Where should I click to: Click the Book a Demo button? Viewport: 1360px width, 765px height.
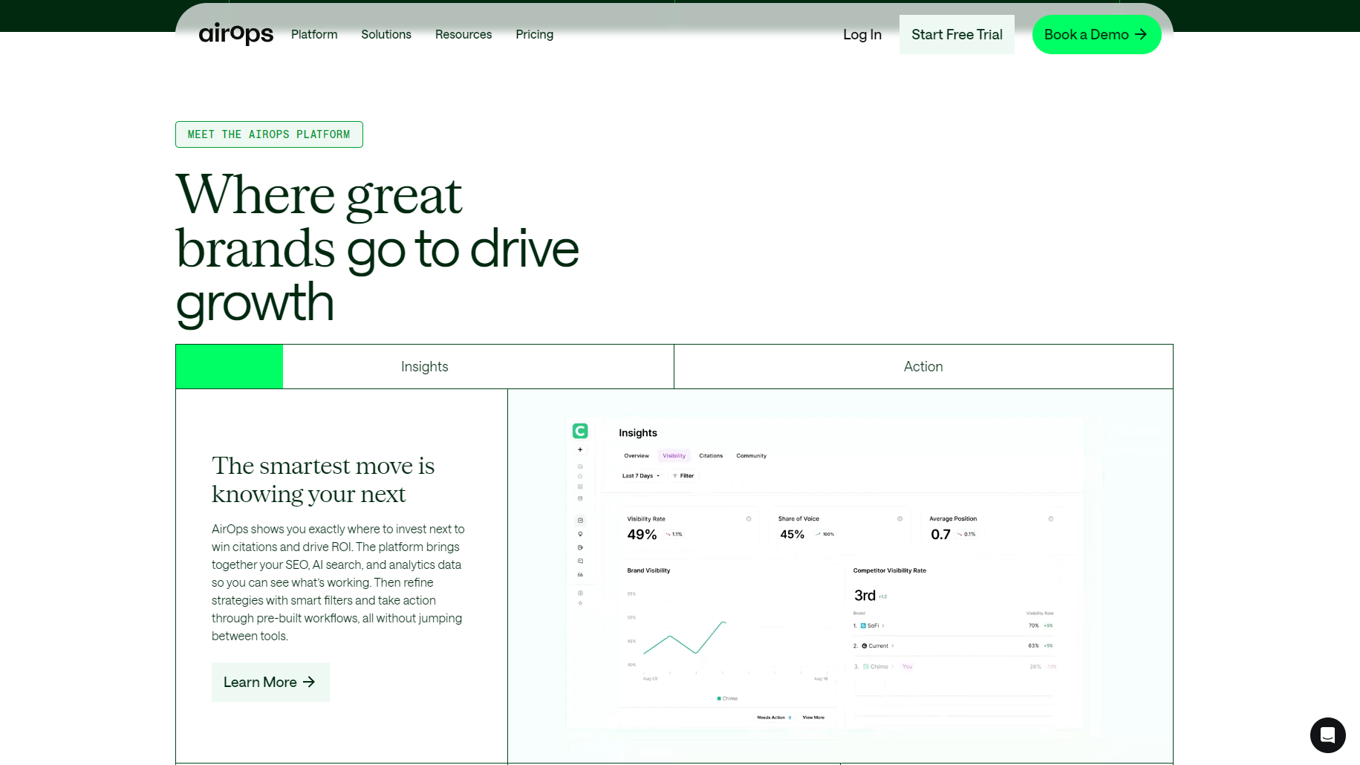click(1096, 35)
